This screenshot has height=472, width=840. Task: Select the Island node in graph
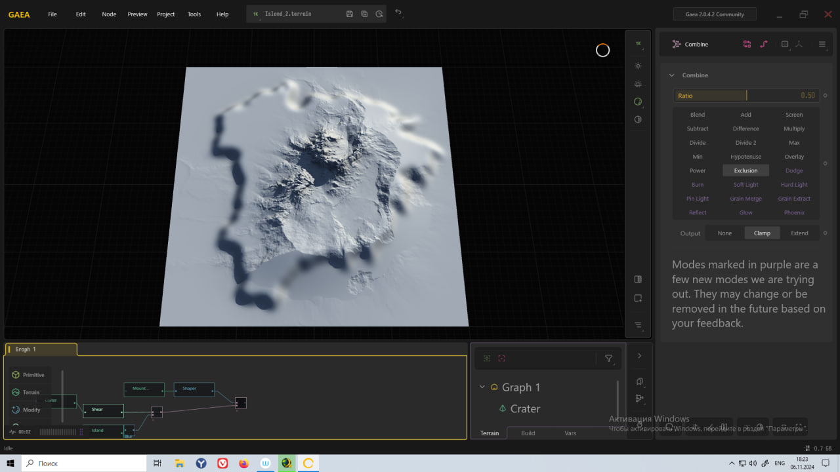pos(103,431)
